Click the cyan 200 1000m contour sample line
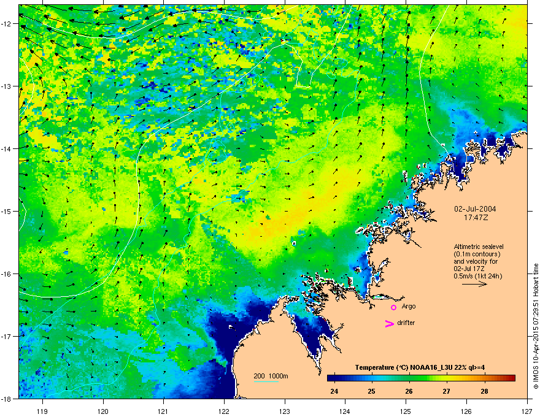The width and height of the screenshot is (540, 417). click(x=266, y=381)
